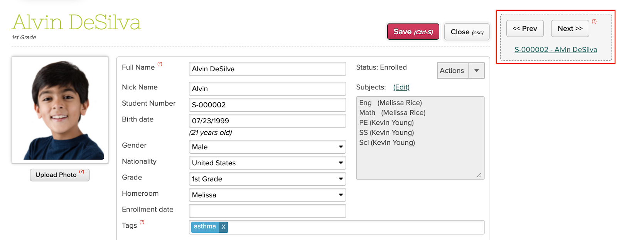Click help icon next to Upload Photo
617x240 pixels.
click(82, 172)
